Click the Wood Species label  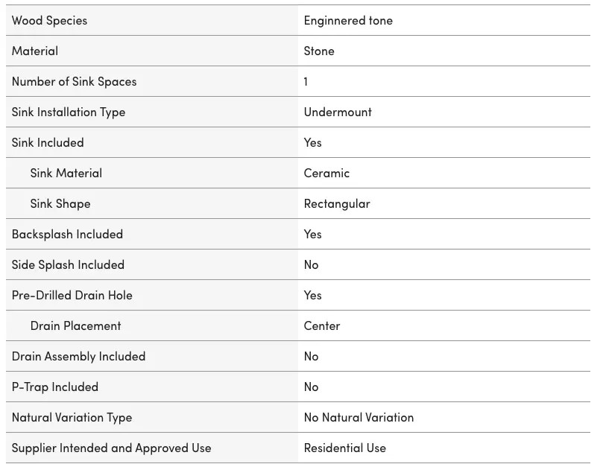coord(49,20)
